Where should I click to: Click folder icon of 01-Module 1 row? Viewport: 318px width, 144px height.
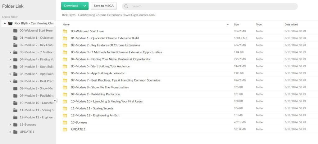(65, 38)
